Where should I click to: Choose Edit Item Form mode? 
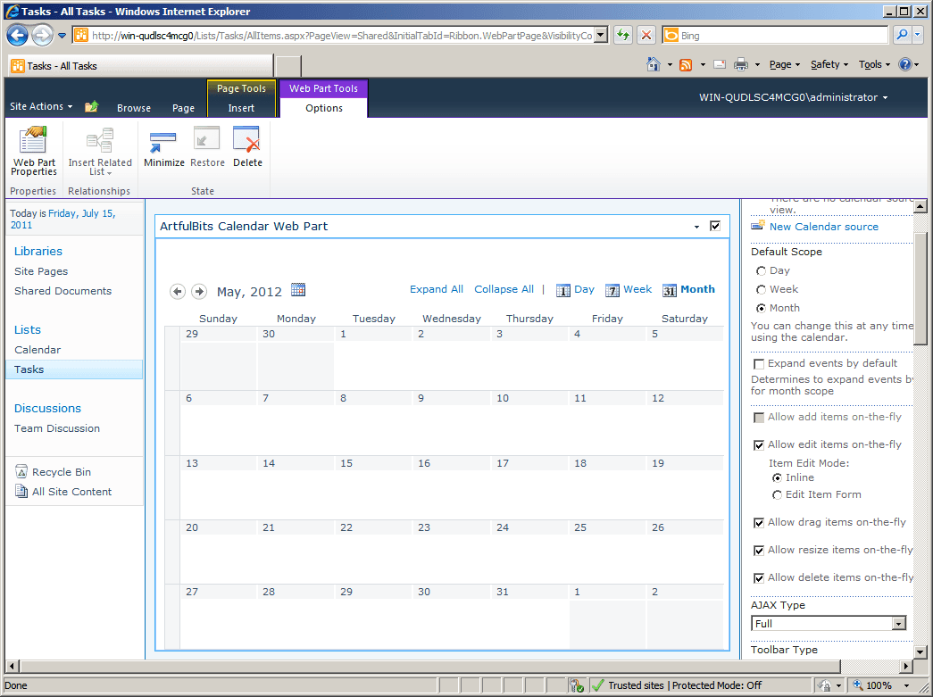[x=777, y=494]
